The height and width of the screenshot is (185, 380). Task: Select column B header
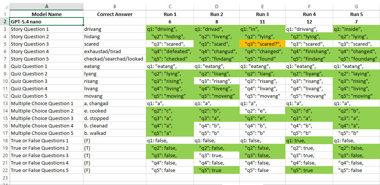(x=115, y=7)
